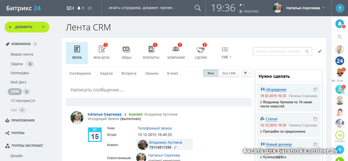Open Задачи in left menu
Viewport: 348px width, 161px height.
pyautogui.click(x=17, y=64)
